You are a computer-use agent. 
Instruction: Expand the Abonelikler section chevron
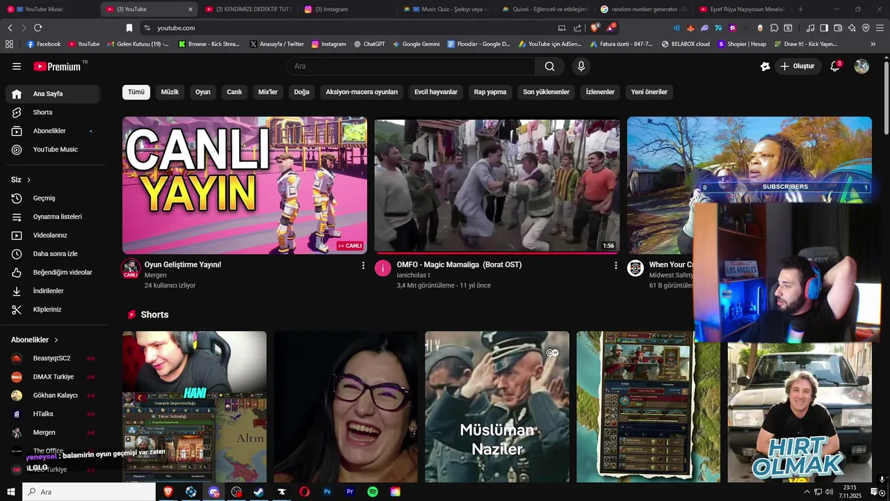coord(56,340)
